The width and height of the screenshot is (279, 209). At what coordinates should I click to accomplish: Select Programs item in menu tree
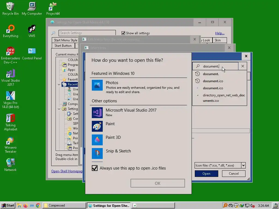70,65
